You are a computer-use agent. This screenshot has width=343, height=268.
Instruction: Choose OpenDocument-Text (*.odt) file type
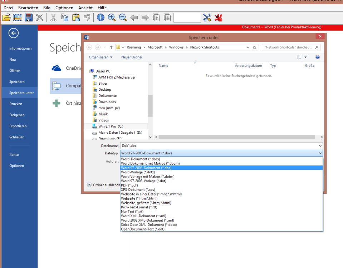142,229
